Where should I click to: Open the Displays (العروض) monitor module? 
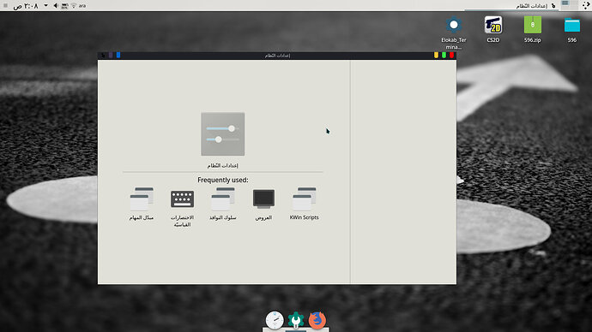(263, 204)
